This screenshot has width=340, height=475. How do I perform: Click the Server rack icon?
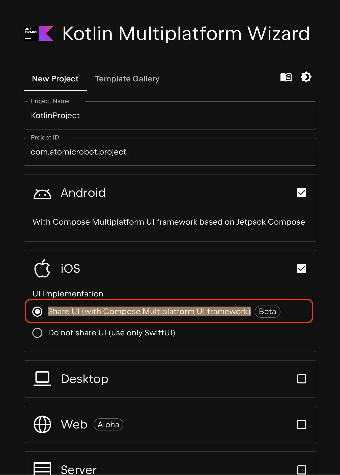tap(42, 469)
